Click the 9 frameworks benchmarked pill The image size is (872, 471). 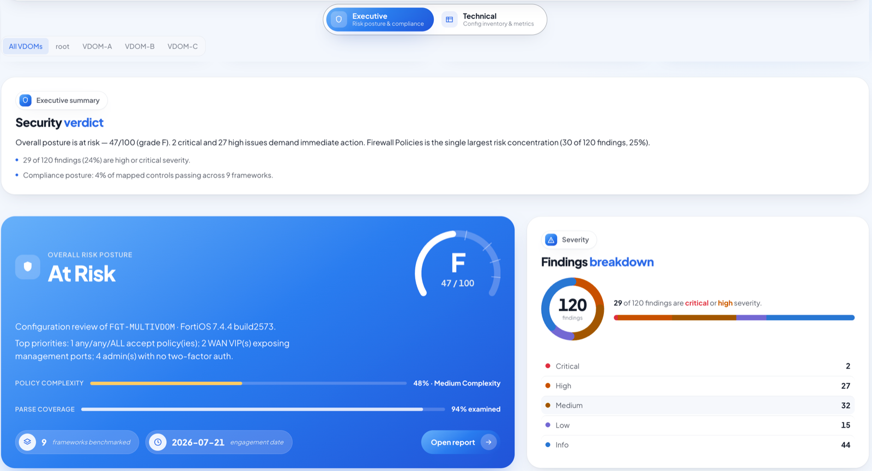(77, 442)
